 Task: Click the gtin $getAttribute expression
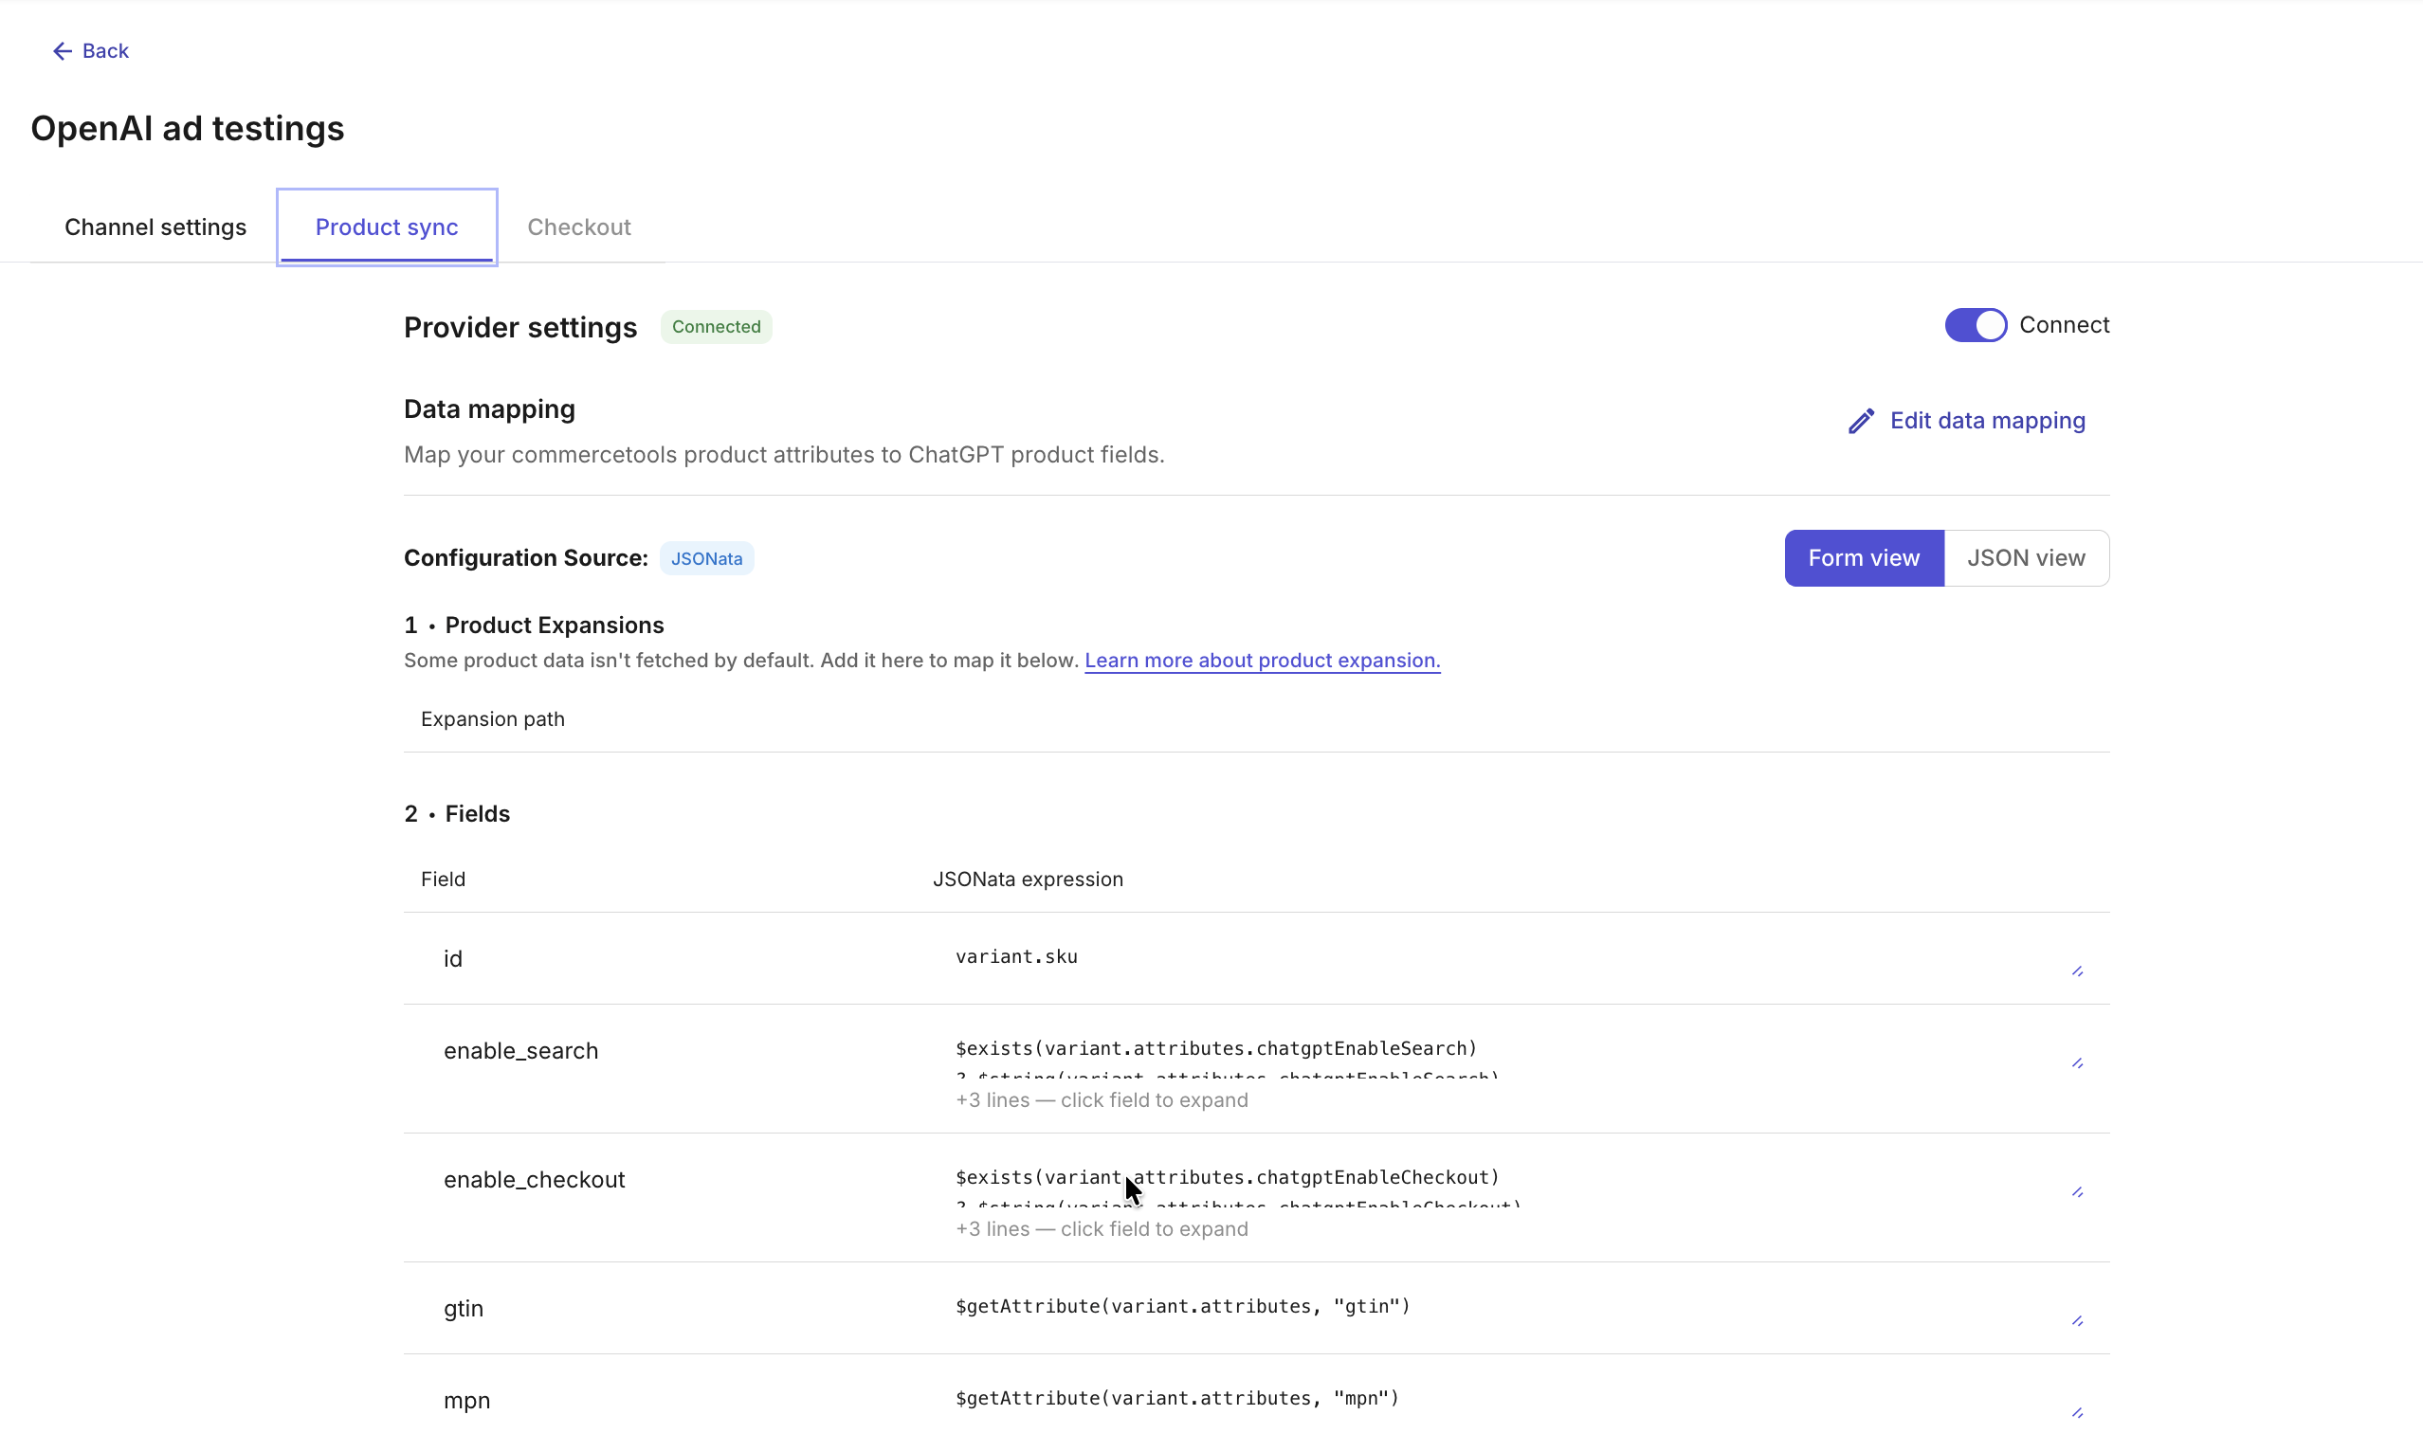1182,1307
